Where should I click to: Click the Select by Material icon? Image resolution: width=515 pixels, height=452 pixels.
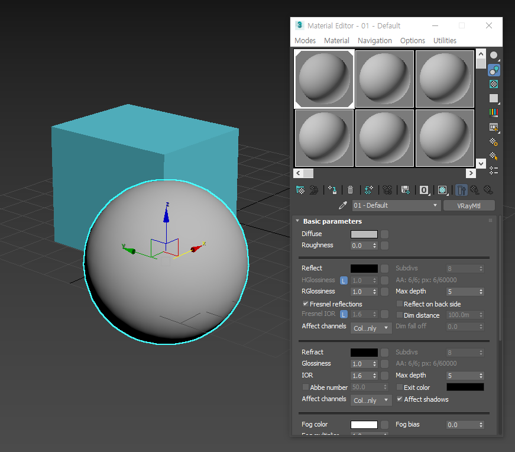point(494,156)
